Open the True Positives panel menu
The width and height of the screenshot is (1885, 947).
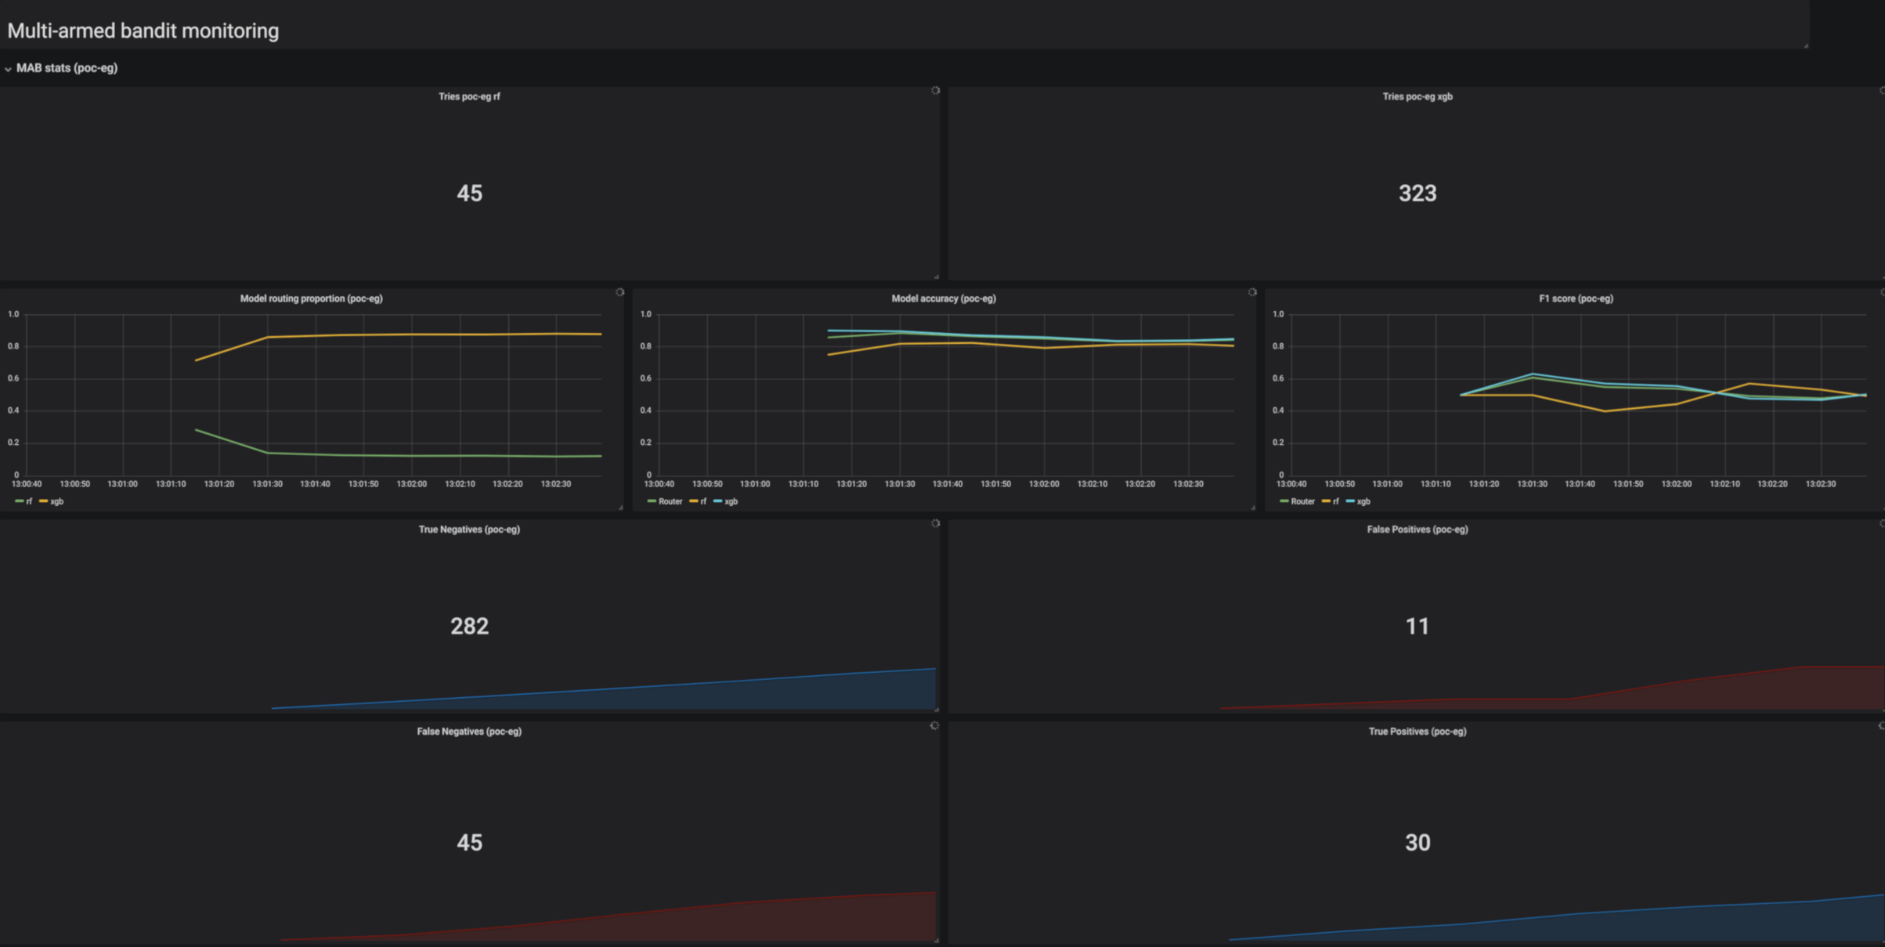click(x=1417, y=731)
